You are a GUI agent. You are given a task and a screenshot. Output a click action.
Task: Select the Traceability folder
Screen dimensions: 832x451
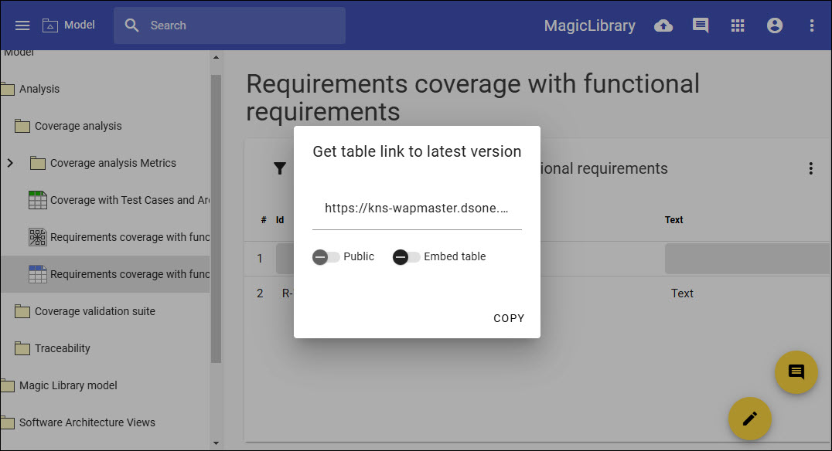[62, 348]
